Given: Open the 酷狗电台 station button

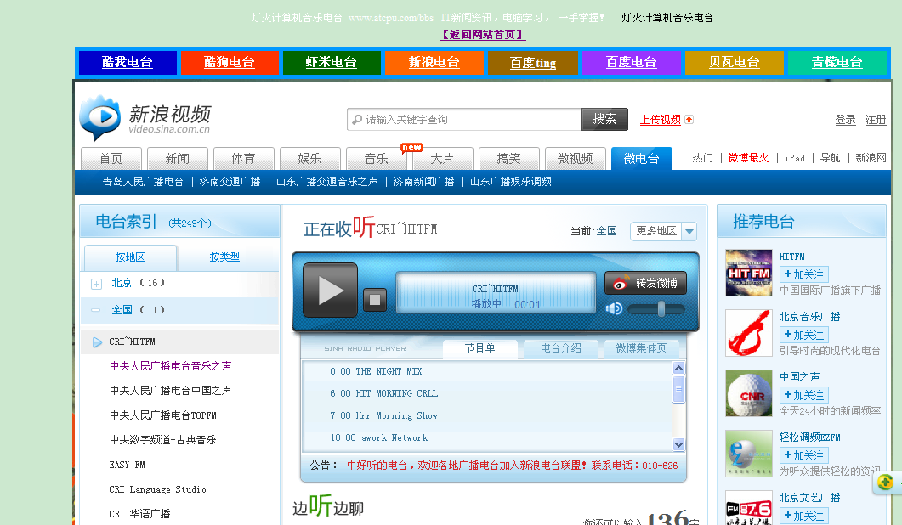Looking at the screenshot, I should [230, 63].
